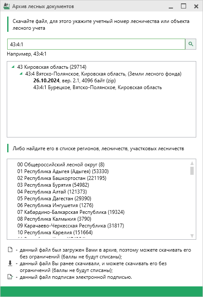Click the electronically signed file icon in legend
This screenshot has height=297, width=203.
[x=10, y=277]
